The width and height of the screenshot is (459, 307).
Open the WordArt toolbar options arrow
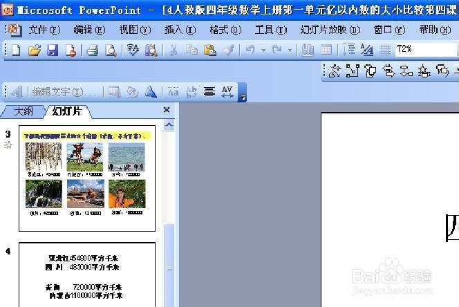click(243, 93)
